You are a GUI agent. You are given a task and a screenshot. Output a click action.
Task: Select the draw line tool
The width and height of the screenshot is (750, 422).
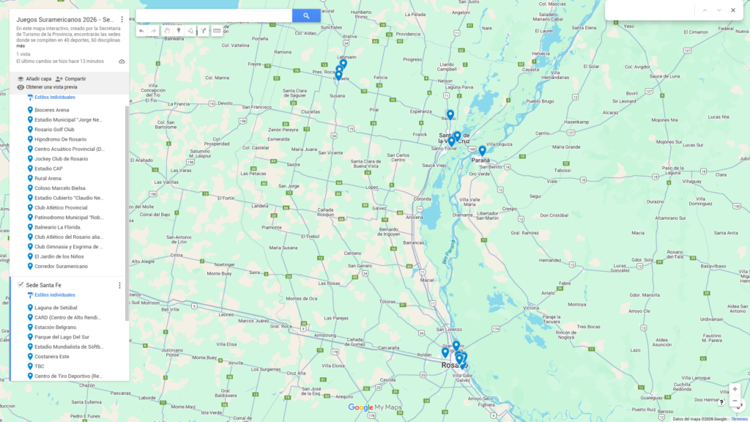point(190,31)
